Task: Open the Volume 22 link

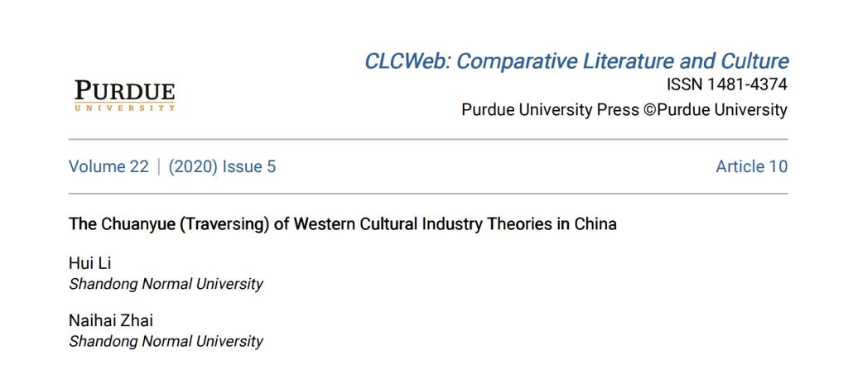Action: (108, 166)
